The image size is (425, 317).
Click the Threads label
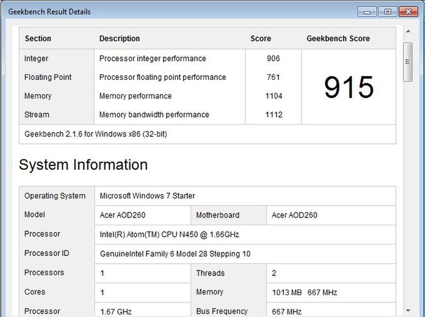click(211, 273)
